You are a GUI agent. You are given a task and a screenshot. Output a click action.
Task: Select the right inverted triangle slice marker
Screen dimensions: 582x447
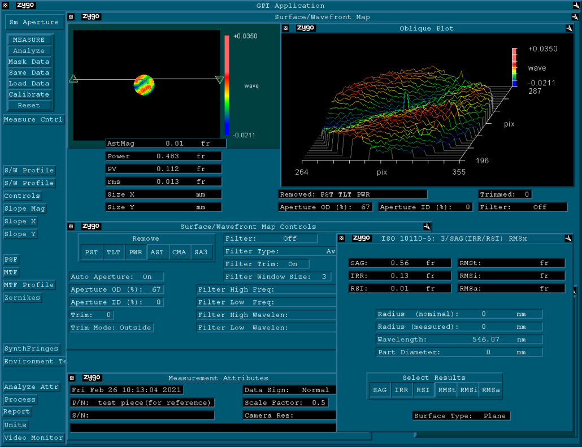click(219, 80)
